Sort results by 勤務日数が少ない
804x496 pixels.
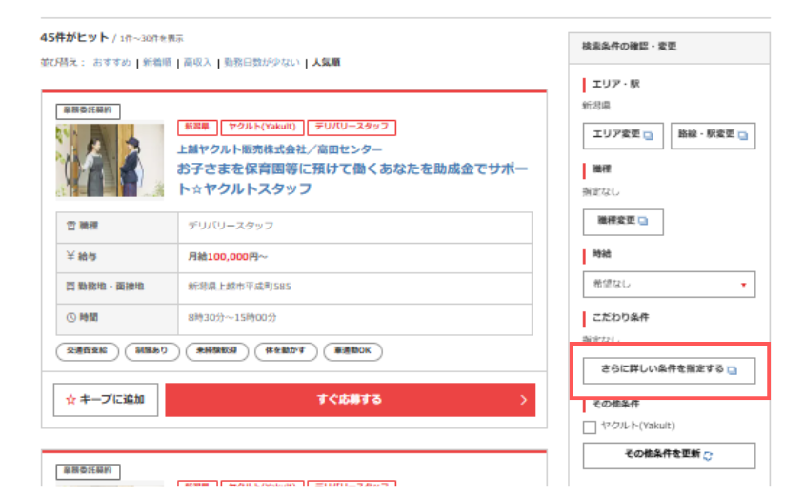[x=262, y=62]
